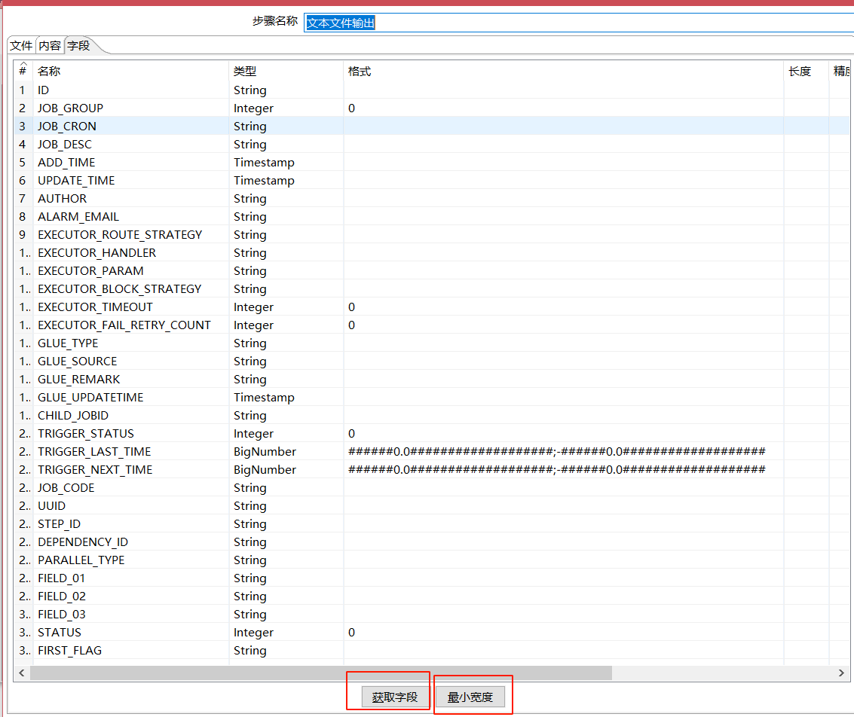The width and height of the screenshot is (854, 717).
Task: Switch to the 文件 tab
Action: click(x=21, y=46)
